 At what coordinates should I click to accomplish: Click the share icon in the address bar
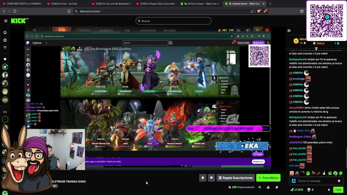point(252,11)
